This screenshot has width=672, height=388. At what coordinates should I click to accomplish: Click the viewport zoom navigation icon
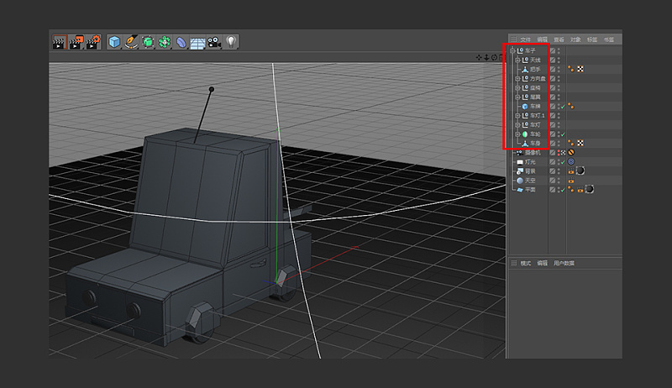[486, 57]
